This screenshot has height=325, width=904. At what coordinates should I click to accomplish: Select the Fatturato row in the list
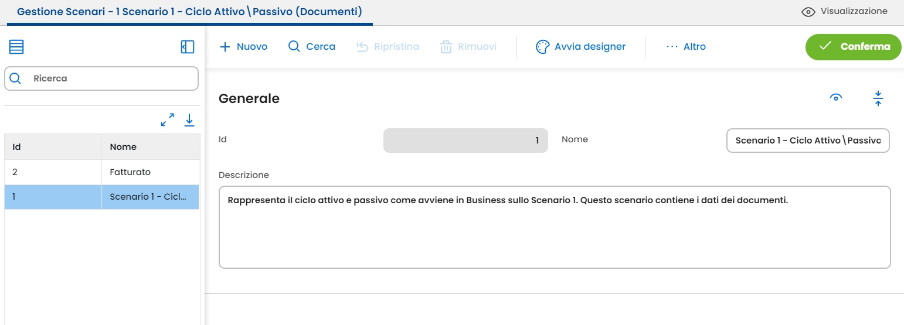coord(130,172)
